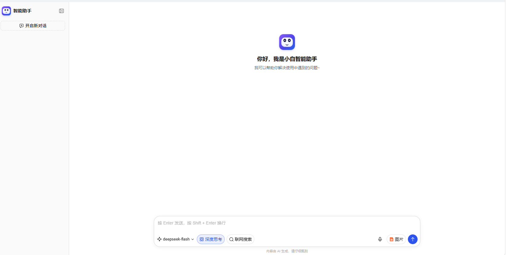
Task: Click the 我可以帮助你解决使用中遇到的问题 subtitle
Action: (287, 68)
